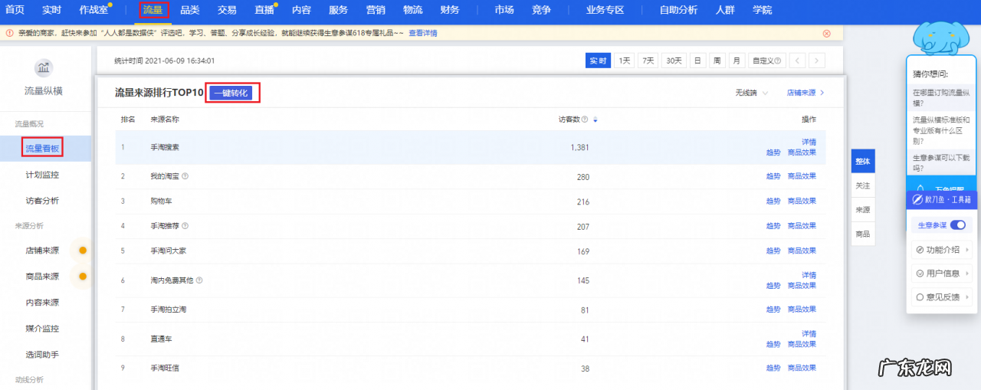Image resolution: width=981 pixels, height=390 pixels.
Task: Select the 1天 time range
Action: [x=625, y=61]
